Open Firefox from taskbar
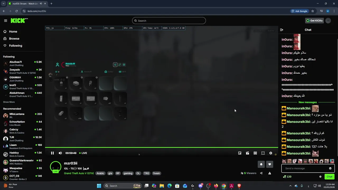This screenshot has height=190, width=338. point(216,186)
